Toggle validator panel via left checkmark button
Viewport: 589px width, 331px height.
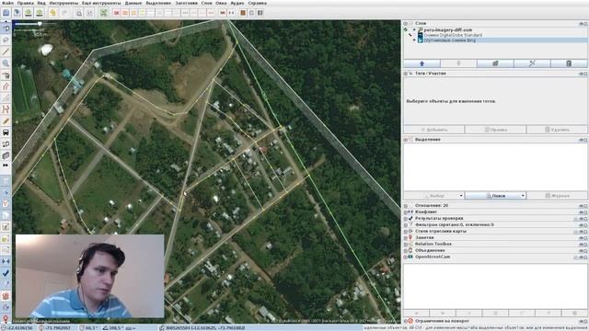(x=6, y=273)
